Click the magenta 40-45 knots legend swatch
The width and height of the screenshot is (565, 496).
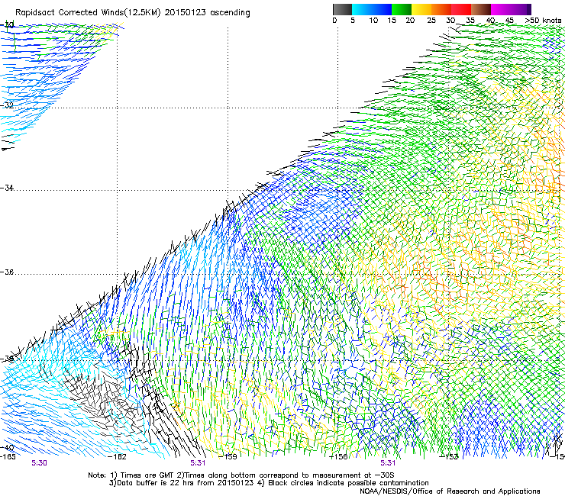[501, 9]
